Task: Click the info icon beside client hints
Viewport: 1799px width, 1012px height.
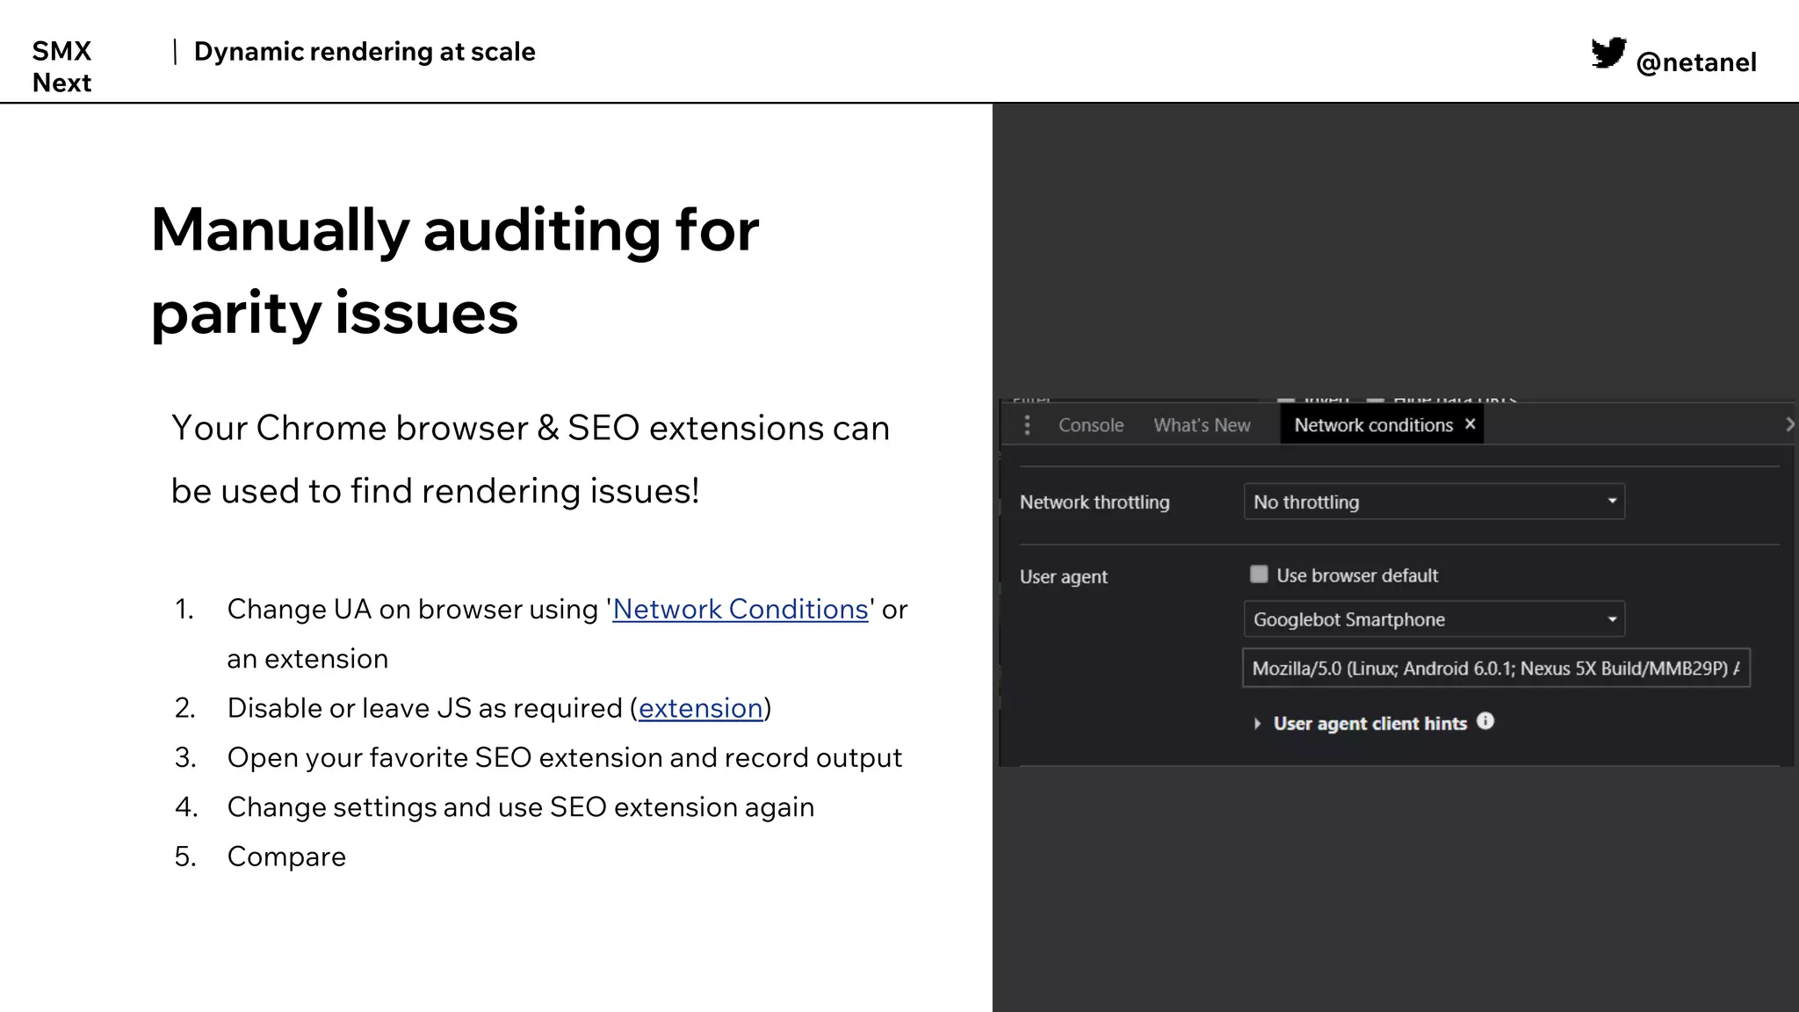Action: click(x=1485, y=721)
